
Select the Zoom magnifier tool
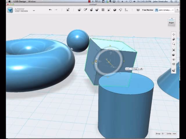click(174, 44)
